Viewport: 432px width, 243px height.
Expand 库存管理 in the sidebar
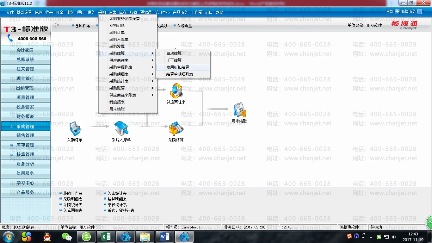(x=25, y=145)
